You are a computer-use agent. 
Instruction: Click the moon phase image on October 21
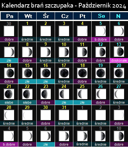pyautogui.click(x=9, y=94)
